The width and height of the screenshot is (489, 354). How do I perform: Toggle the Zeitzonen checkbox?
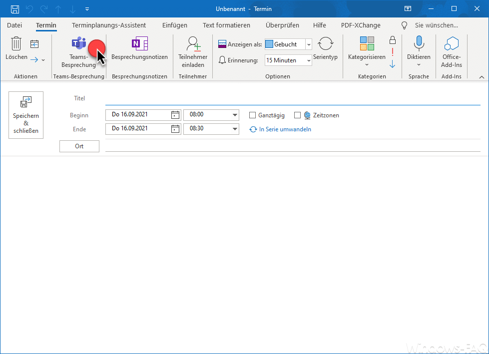(298, 115)
